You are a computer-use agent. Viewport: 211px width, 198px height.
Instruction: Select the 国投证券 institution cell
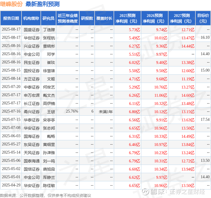point(32,71)
